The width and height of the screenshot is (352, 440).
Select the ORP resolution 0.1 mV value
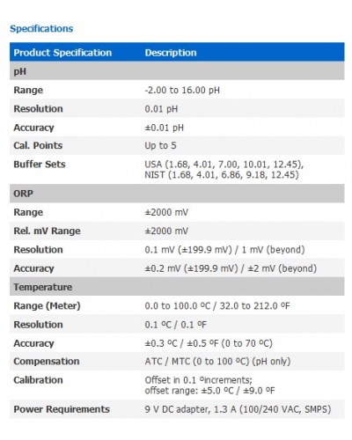click(224, 250)
